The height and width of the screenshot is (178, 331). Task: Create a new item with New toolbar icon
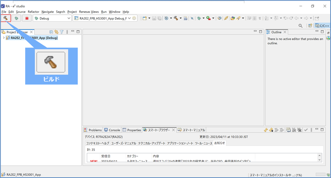(145, 18)
